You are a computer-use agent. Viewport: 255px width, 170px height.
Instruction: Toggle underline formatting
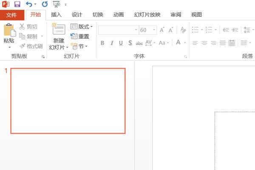click(x=121, y=43)
